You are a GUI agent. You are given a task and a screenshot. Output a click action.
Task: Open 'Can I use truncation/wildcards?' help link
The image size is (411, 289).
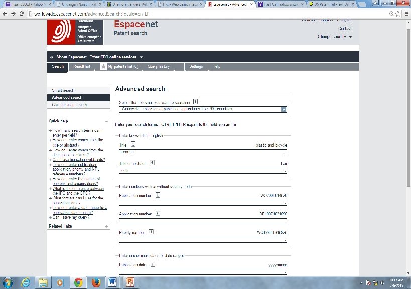(x=79, y=160)
